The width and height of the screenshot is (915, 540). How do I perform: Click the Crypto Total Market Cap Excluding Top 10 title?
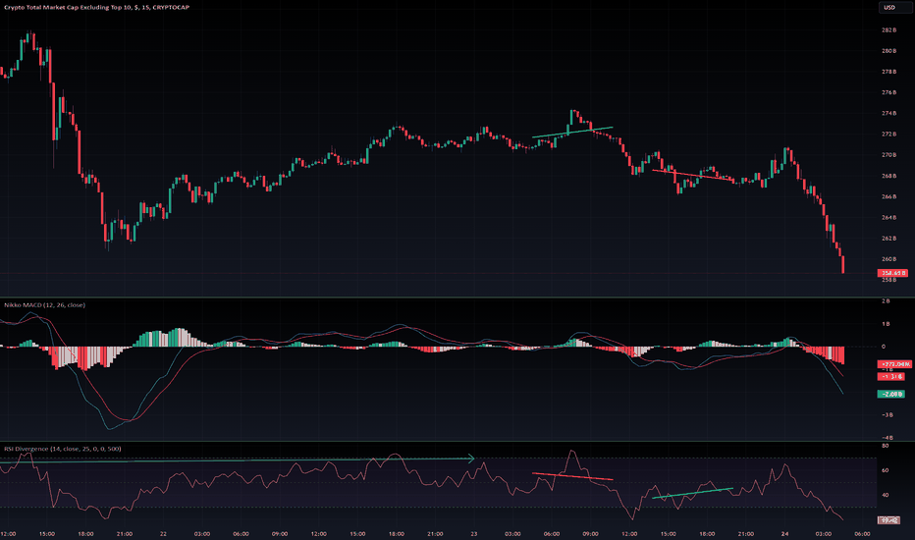click(96, 8)
